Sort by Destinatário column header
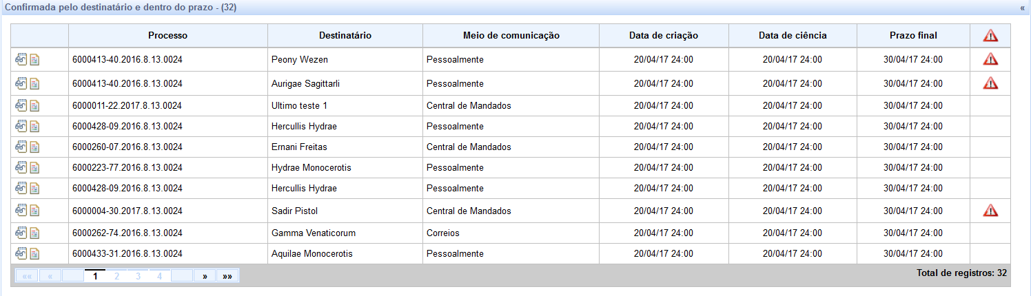 coord(345,35)
